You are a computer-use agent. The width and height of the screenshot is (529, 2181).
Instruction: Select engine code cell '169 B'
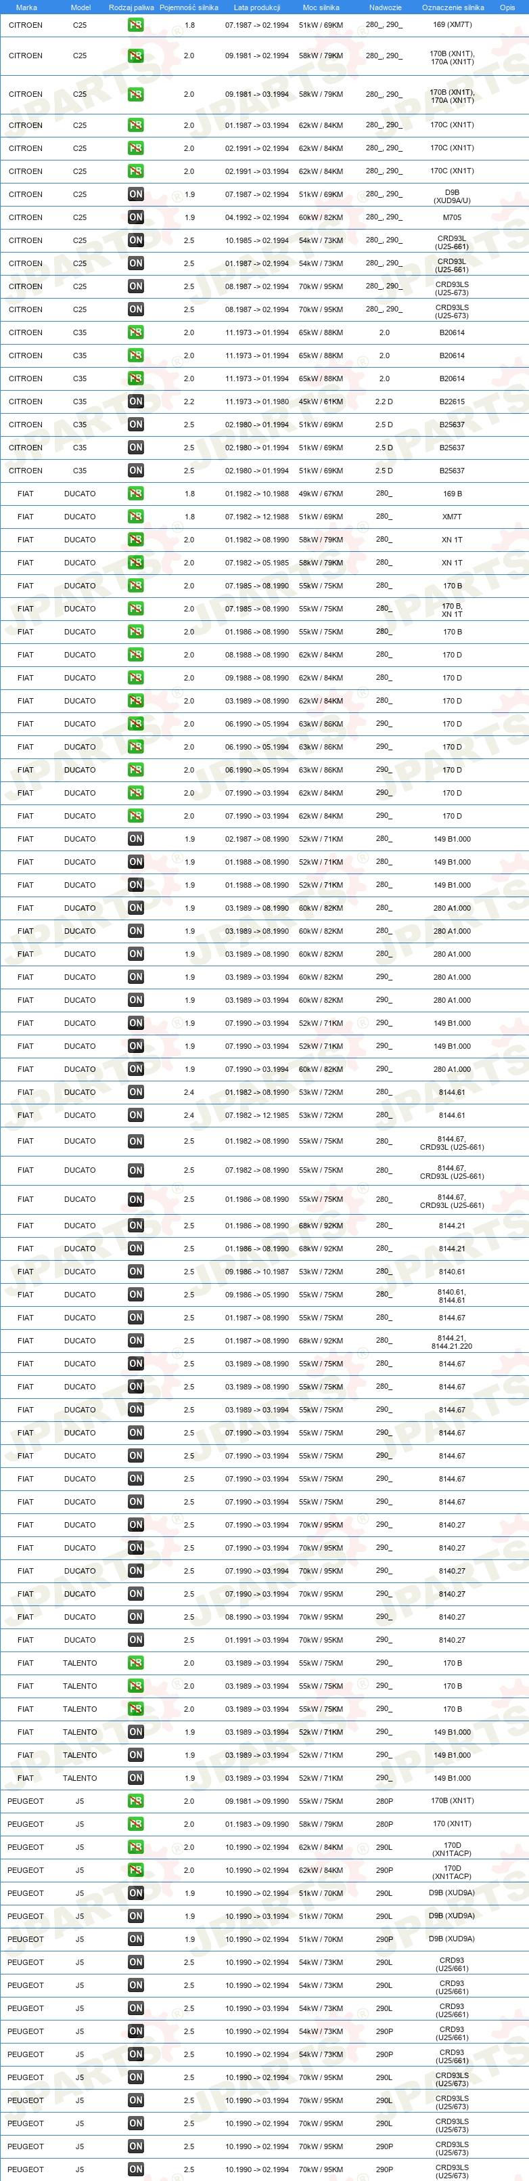tap(452, 494)
